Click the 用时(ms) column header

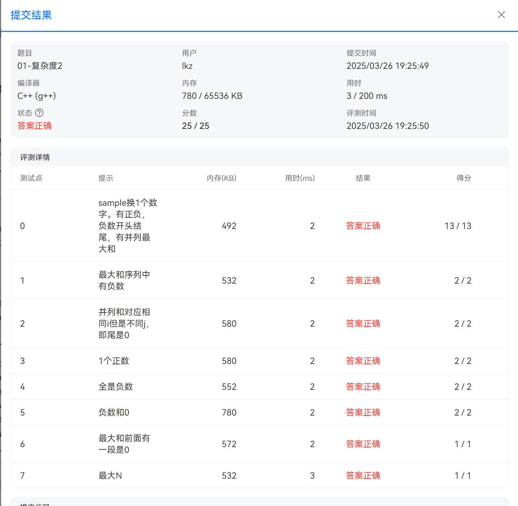300,178
